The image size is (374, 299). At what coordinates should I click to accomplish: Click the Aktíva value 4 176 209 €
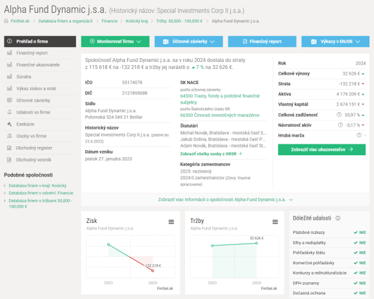click(x=348, y=94)
